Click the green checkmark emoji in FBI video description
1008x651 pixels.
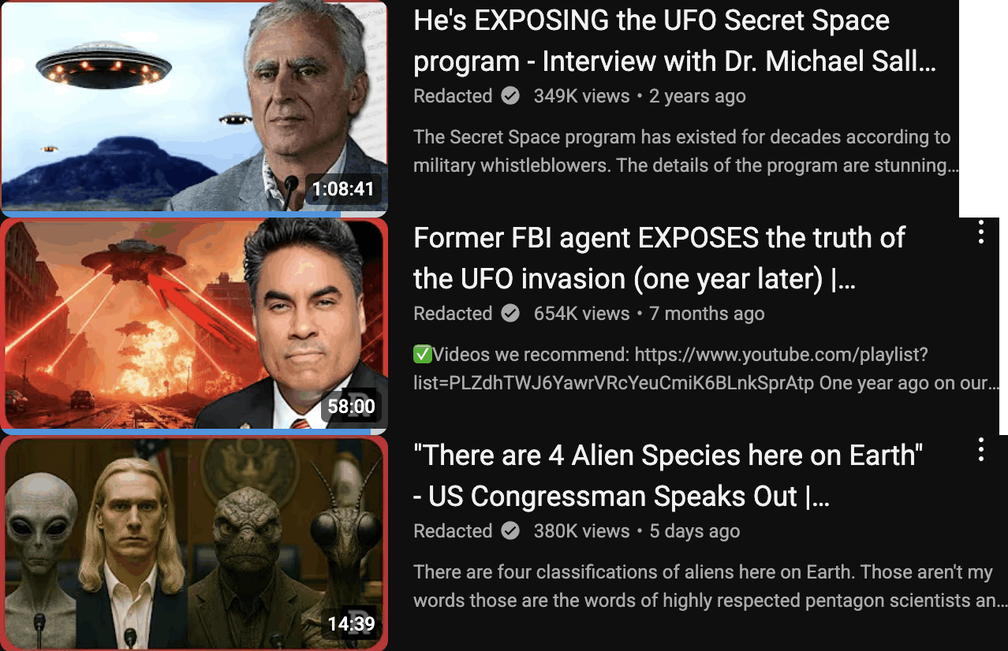423,355
